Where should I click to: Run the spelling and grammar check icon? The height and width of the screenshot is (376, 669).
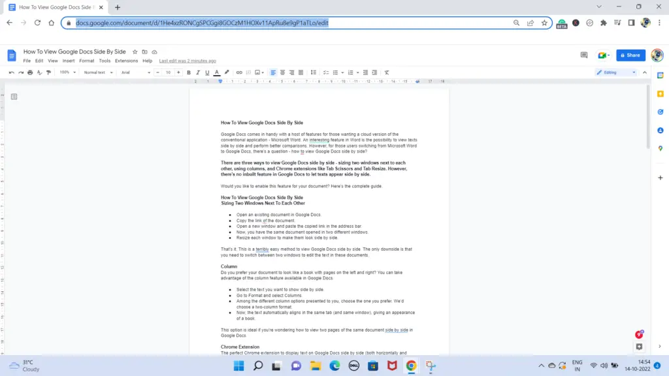39,72
